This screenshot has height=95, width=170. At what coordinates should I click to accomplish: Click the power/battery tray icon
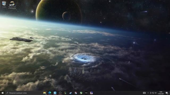pyautogui.click(x=151, y=93)
